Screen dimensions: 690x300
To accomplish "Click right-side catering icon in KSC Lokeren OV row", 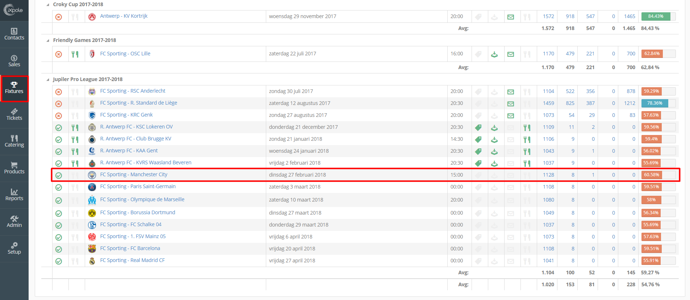I will tap(527, 127).
